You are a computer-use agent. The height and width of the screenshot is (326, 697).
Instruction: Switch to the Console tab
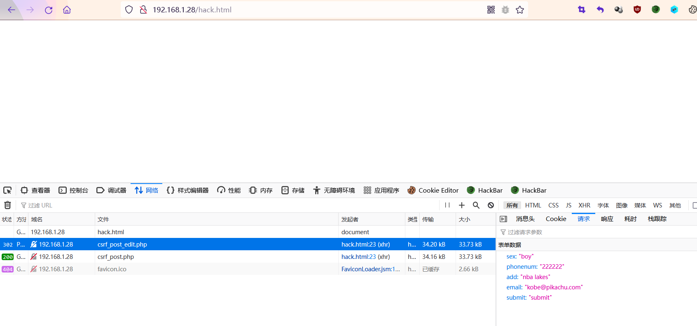(74, 190)
